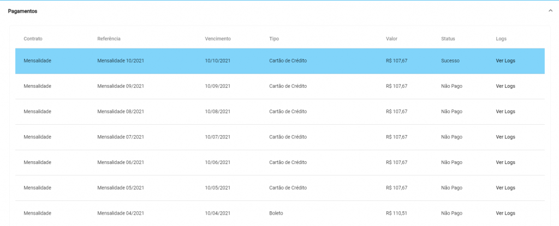The width and height of the screenshot is (559, 226).
Task: Click the R$ 110,51 value cell
Action: pyautogui.click(x=396, y=213)
